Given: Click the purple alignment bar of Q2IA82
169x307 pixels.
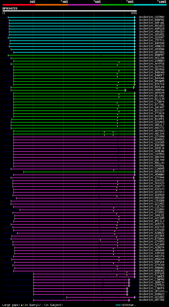Looking at the screenshot, I should [101, 297].
